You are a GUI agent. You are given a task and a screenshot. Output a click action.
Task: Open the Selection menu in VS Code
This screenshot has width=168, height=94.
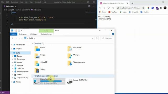(x=14, y=2)
